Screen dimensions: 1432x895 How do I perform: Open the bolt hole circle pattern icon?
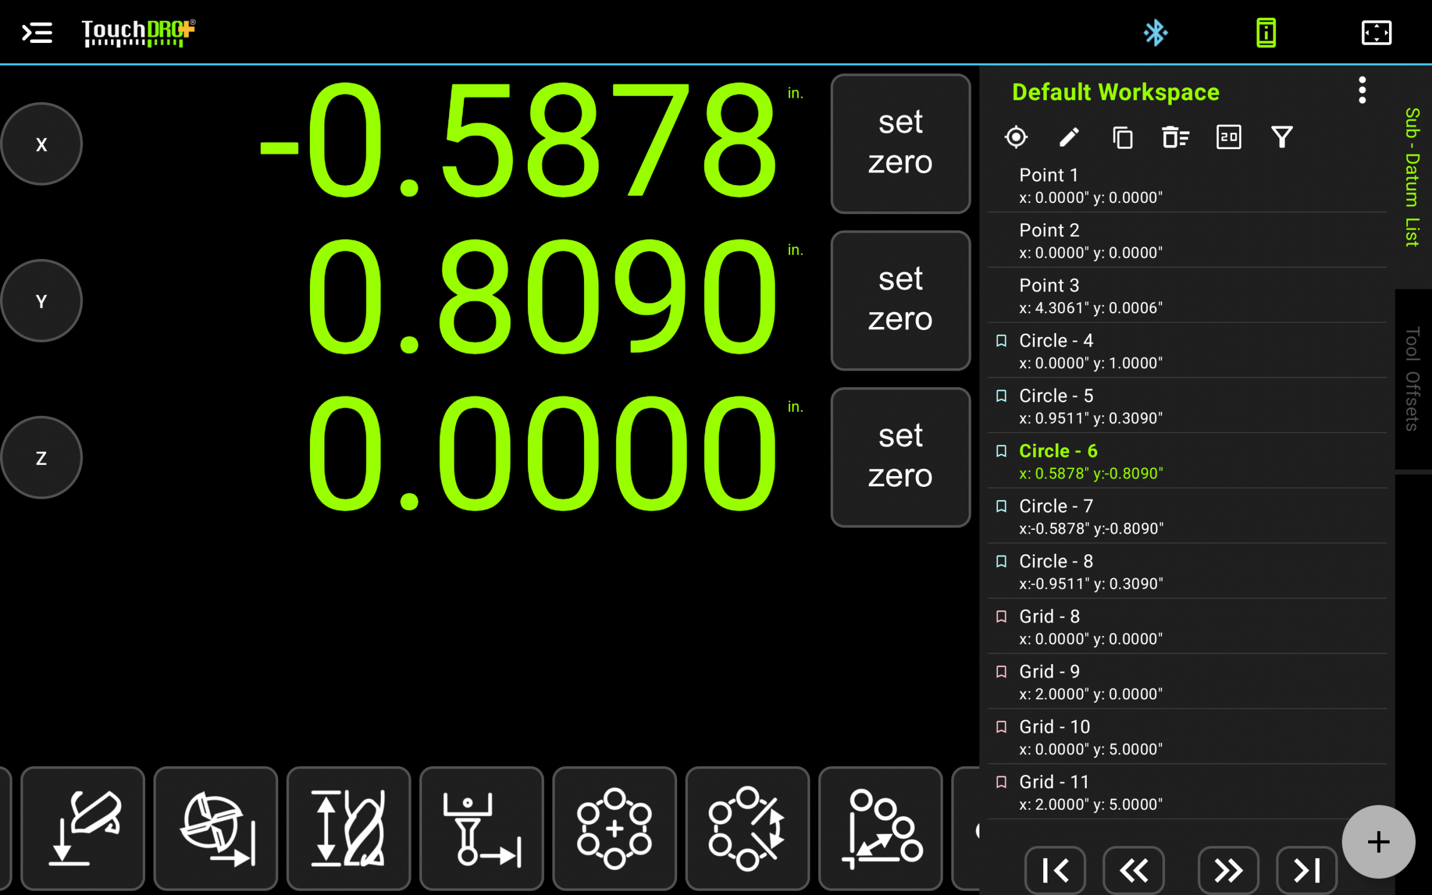(x=614, y=828)
